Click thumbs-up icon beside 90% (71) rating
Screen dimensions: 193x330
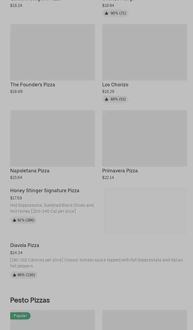(106, 13)
